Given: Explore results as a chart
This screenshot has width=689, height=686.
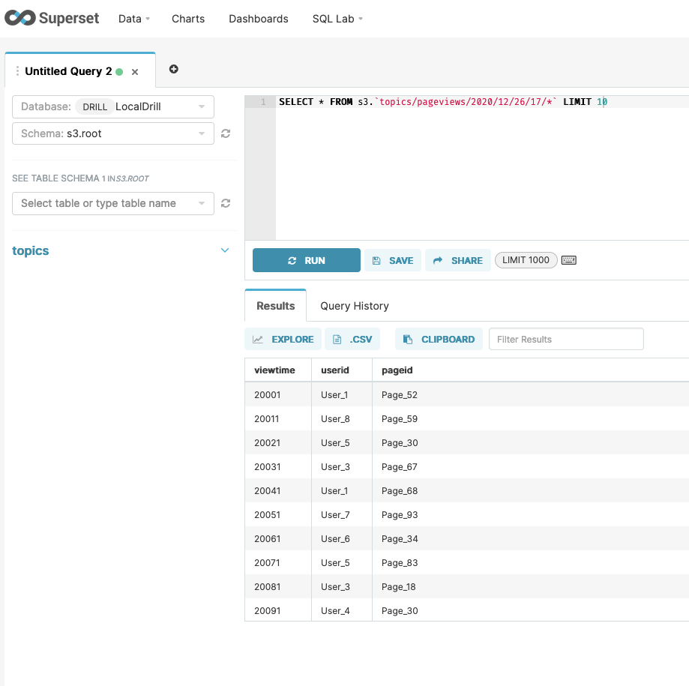Looking at the screenshot, I should coord(283,340).
